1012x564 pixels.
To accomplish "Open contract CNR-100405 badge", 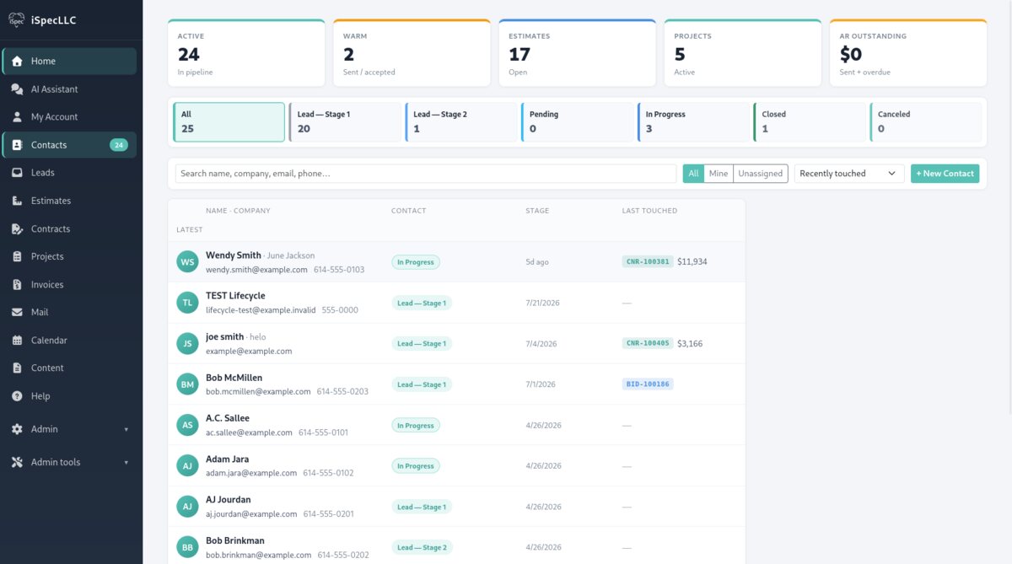I will click(x=648, y=344).
